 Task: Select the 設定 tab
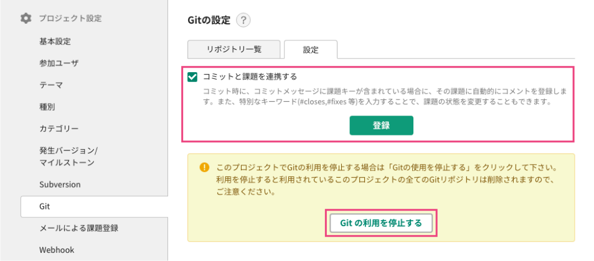(x=310, y=49)
